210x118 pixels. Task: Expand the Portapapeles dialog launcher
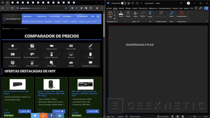point(116,22)
